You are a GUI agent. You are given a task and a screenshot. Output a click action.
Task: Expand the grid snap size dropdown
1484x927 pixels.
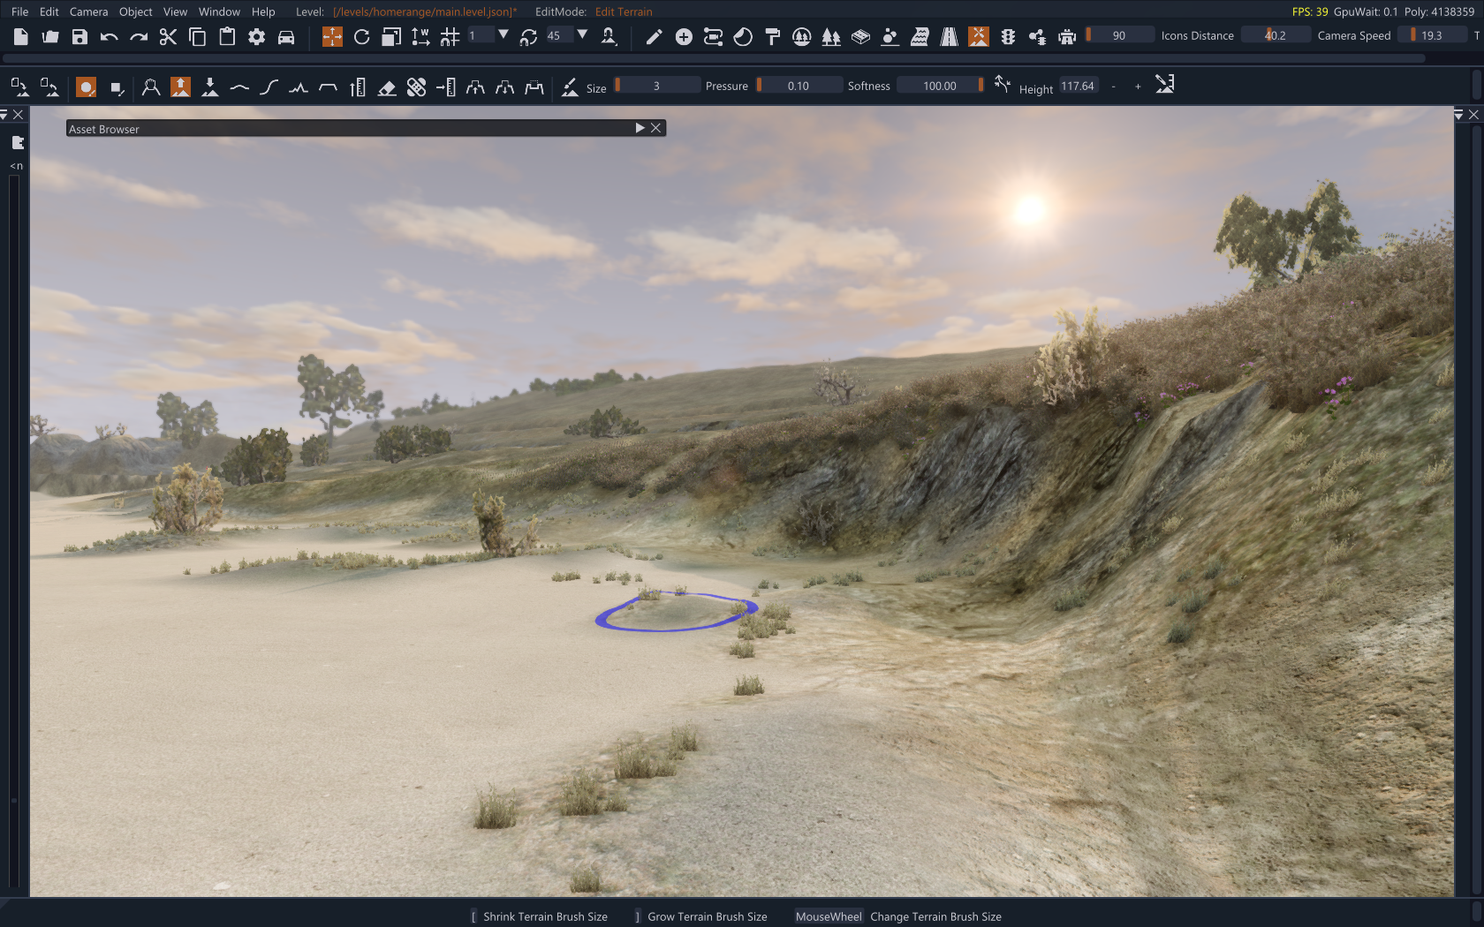503,35
